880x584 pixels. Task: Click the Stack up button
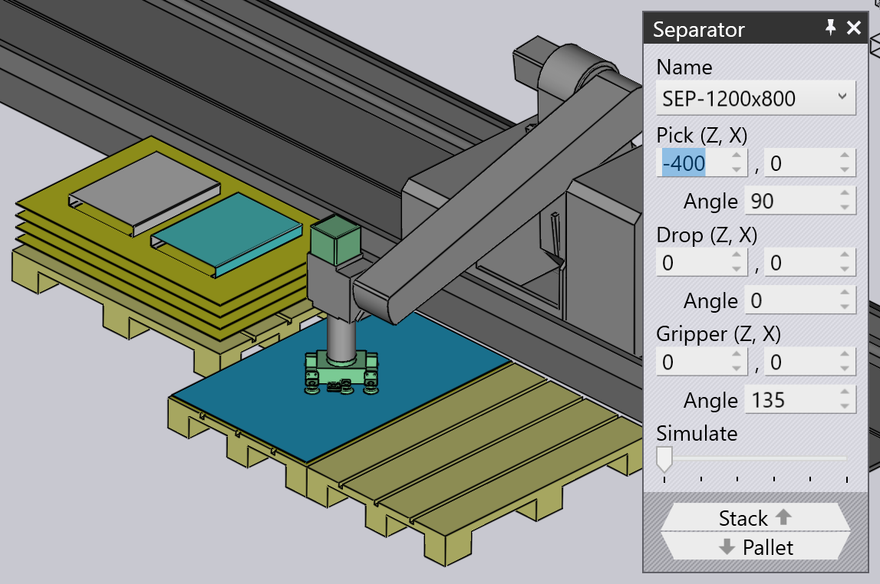click(x=756, y=517)
